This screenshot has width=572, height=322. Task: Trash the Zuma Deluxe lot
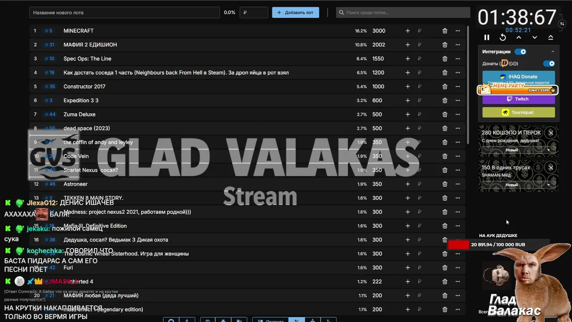coord(445,114)
